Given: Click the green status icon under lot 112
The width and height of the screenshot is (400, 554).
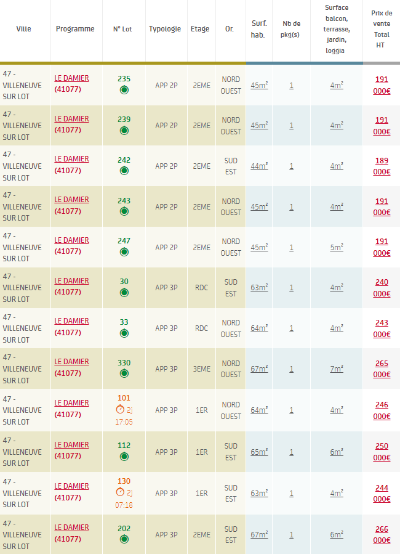Looking at the screenshot, I should click(124, 457).
